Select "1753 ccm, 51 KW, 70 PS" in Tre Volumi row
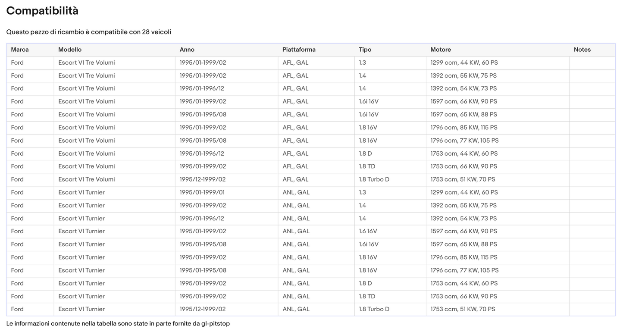Screen dimensions: 623x335 (x=463, y=179)
